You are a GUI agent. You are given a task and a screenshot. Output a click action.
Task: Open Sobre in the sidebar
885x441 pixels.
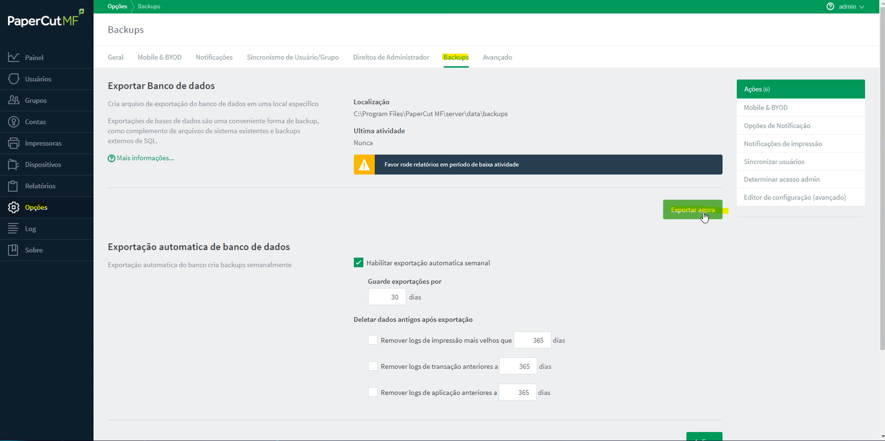[47, 250]
